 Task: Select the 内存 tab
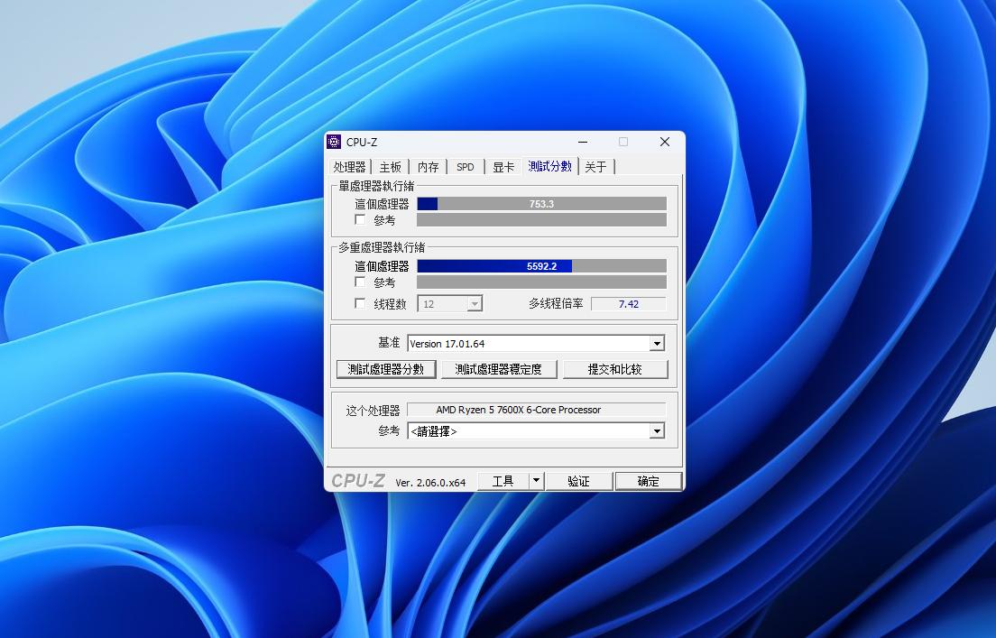coord(428,167)
